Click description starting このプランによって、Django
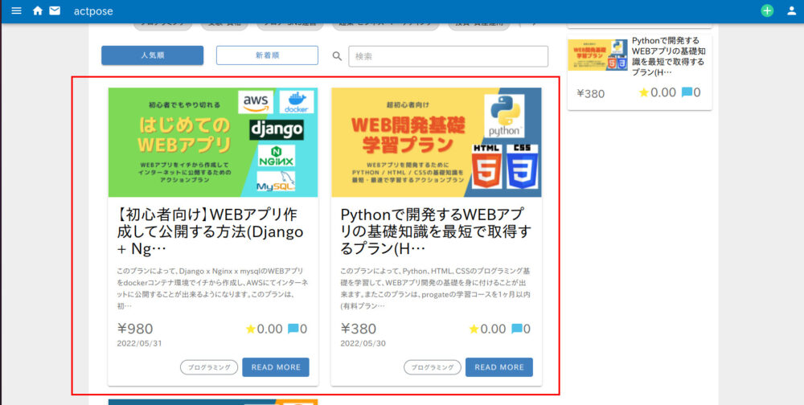This screenshot has height=405, width=804. tap(212, 288)
